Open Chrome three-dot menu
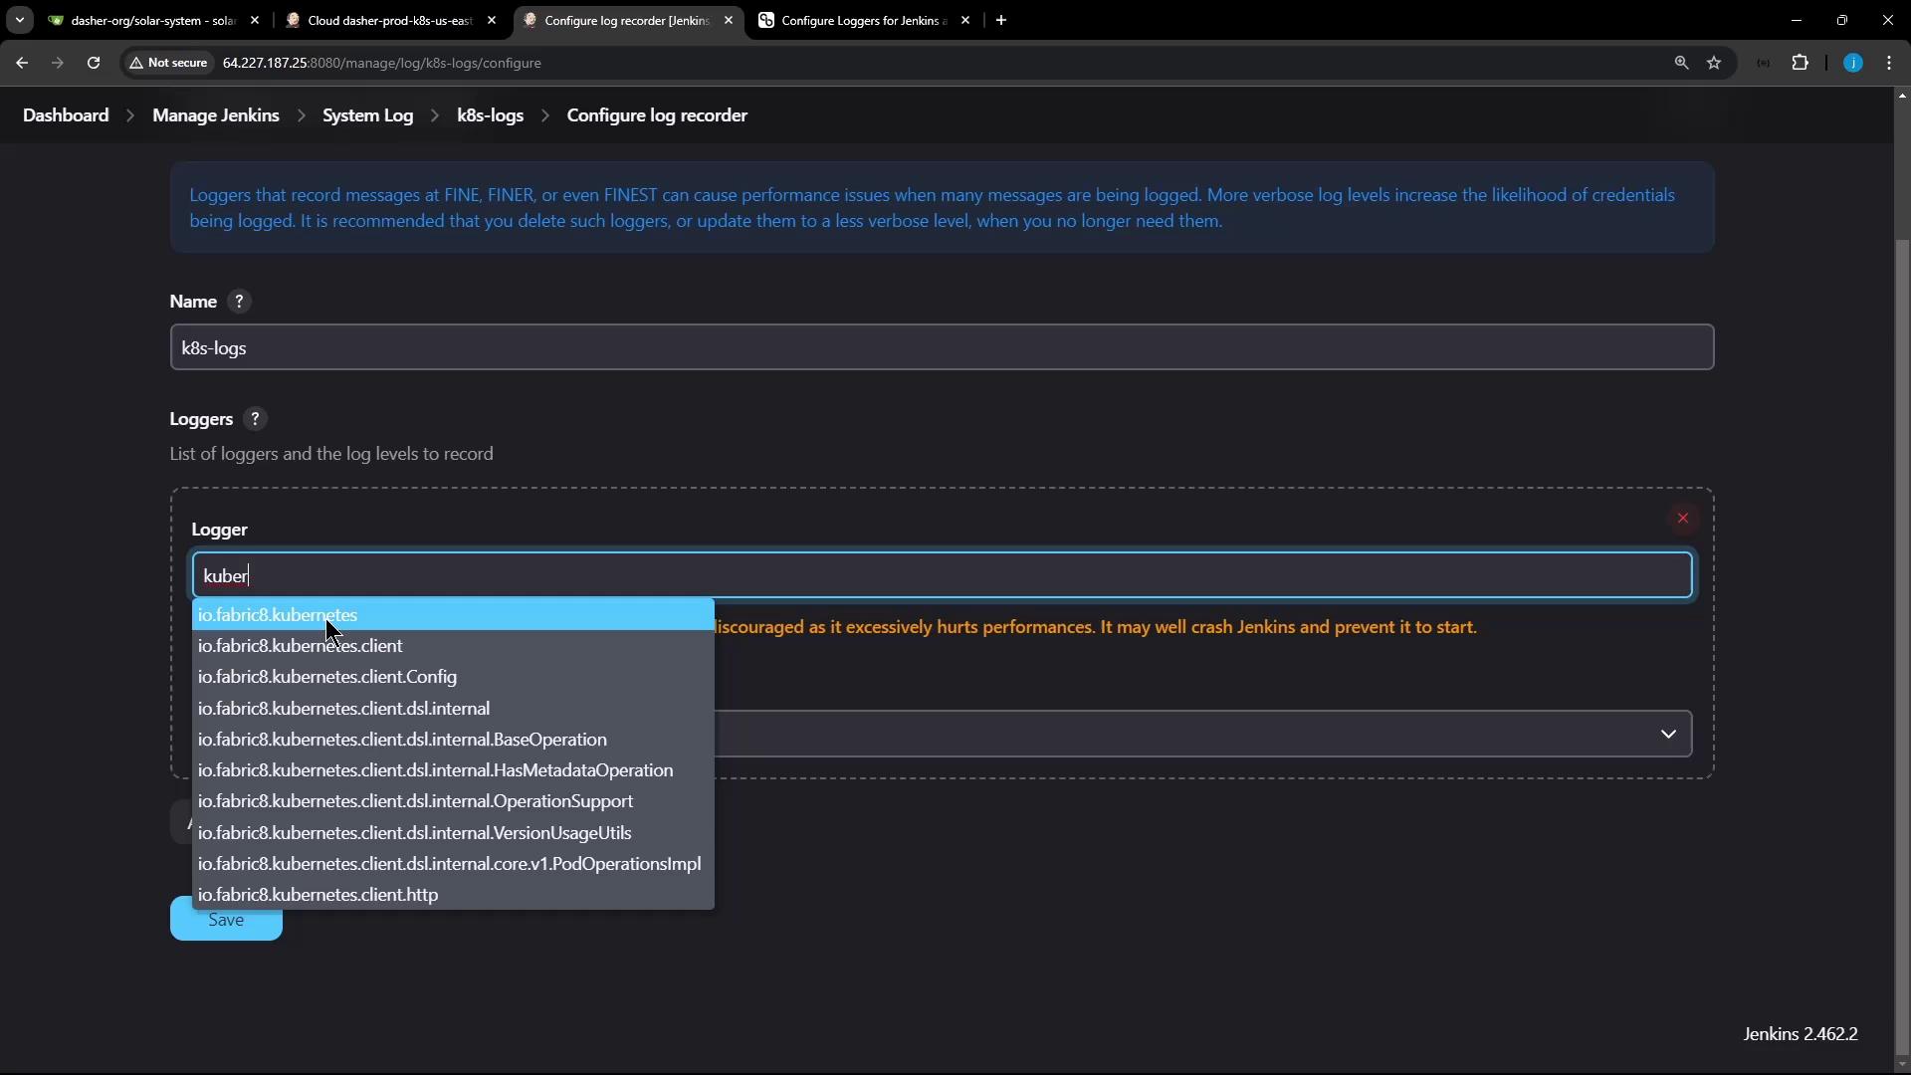Image resolution: width=1911 pixels, height=1075 pixels. (1889, 63)
